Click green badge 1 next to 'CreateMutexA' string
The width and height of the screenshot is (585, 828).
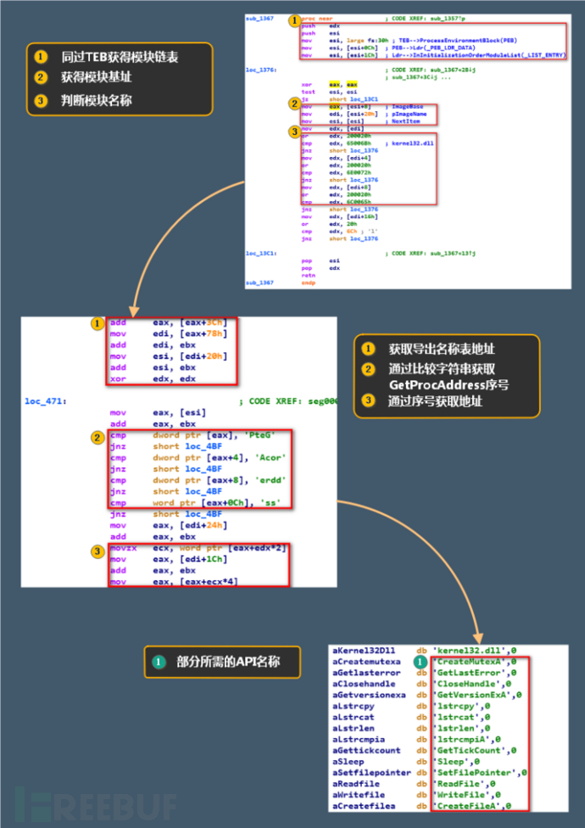pos(420,661)
